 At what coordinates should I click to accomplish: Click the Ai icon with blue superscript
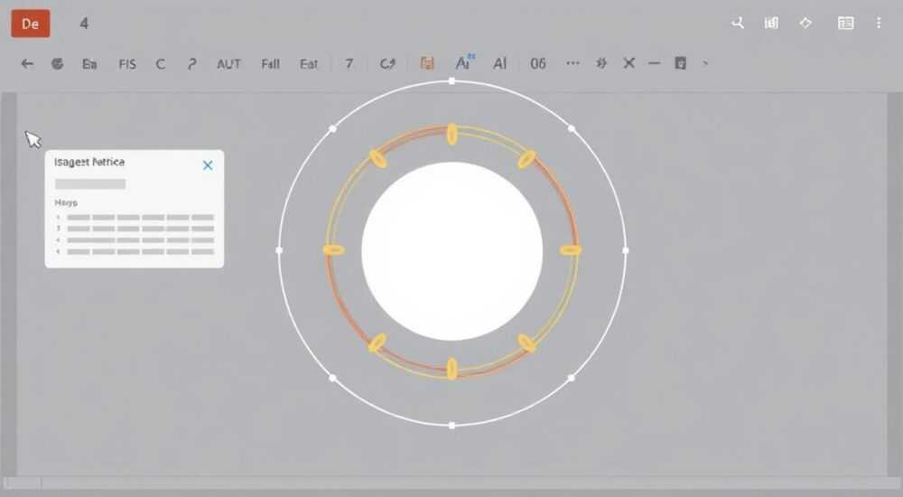point(465,62)
